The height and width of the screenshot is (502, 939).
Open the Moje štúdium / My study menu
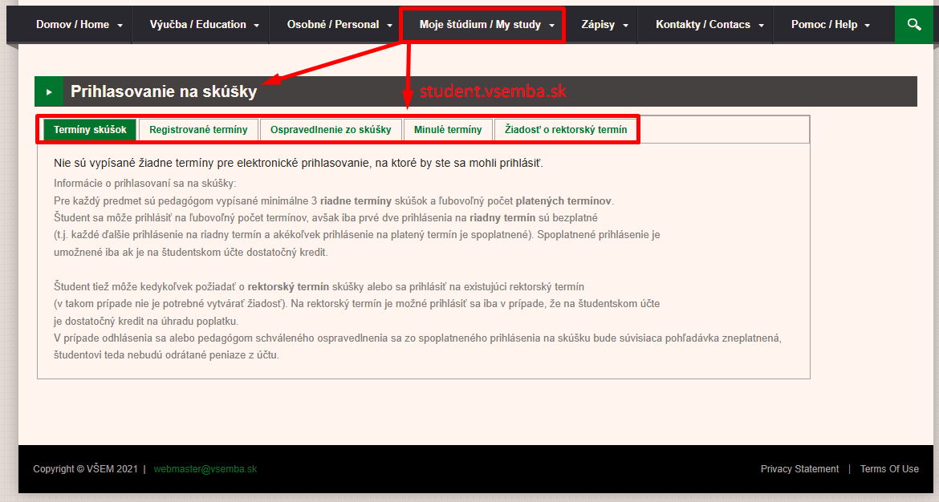click(x=480, y=25)
